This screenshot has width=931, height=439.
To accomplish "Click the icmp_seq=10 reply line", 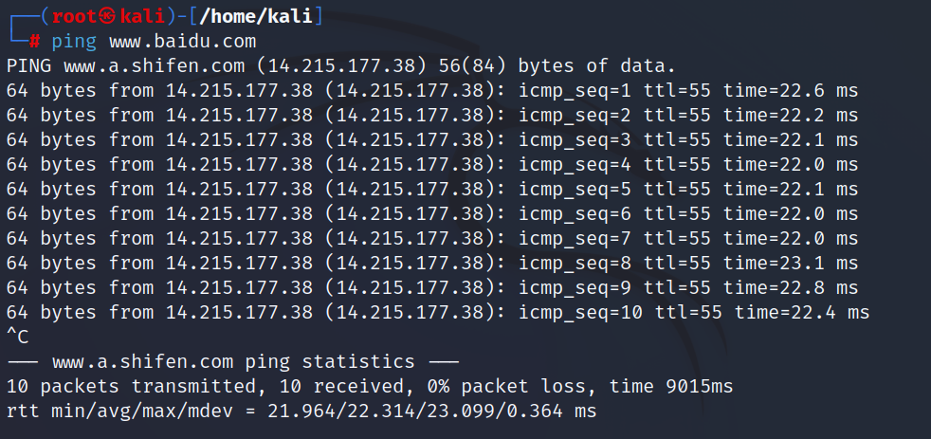I will click(x=437, y=312).
